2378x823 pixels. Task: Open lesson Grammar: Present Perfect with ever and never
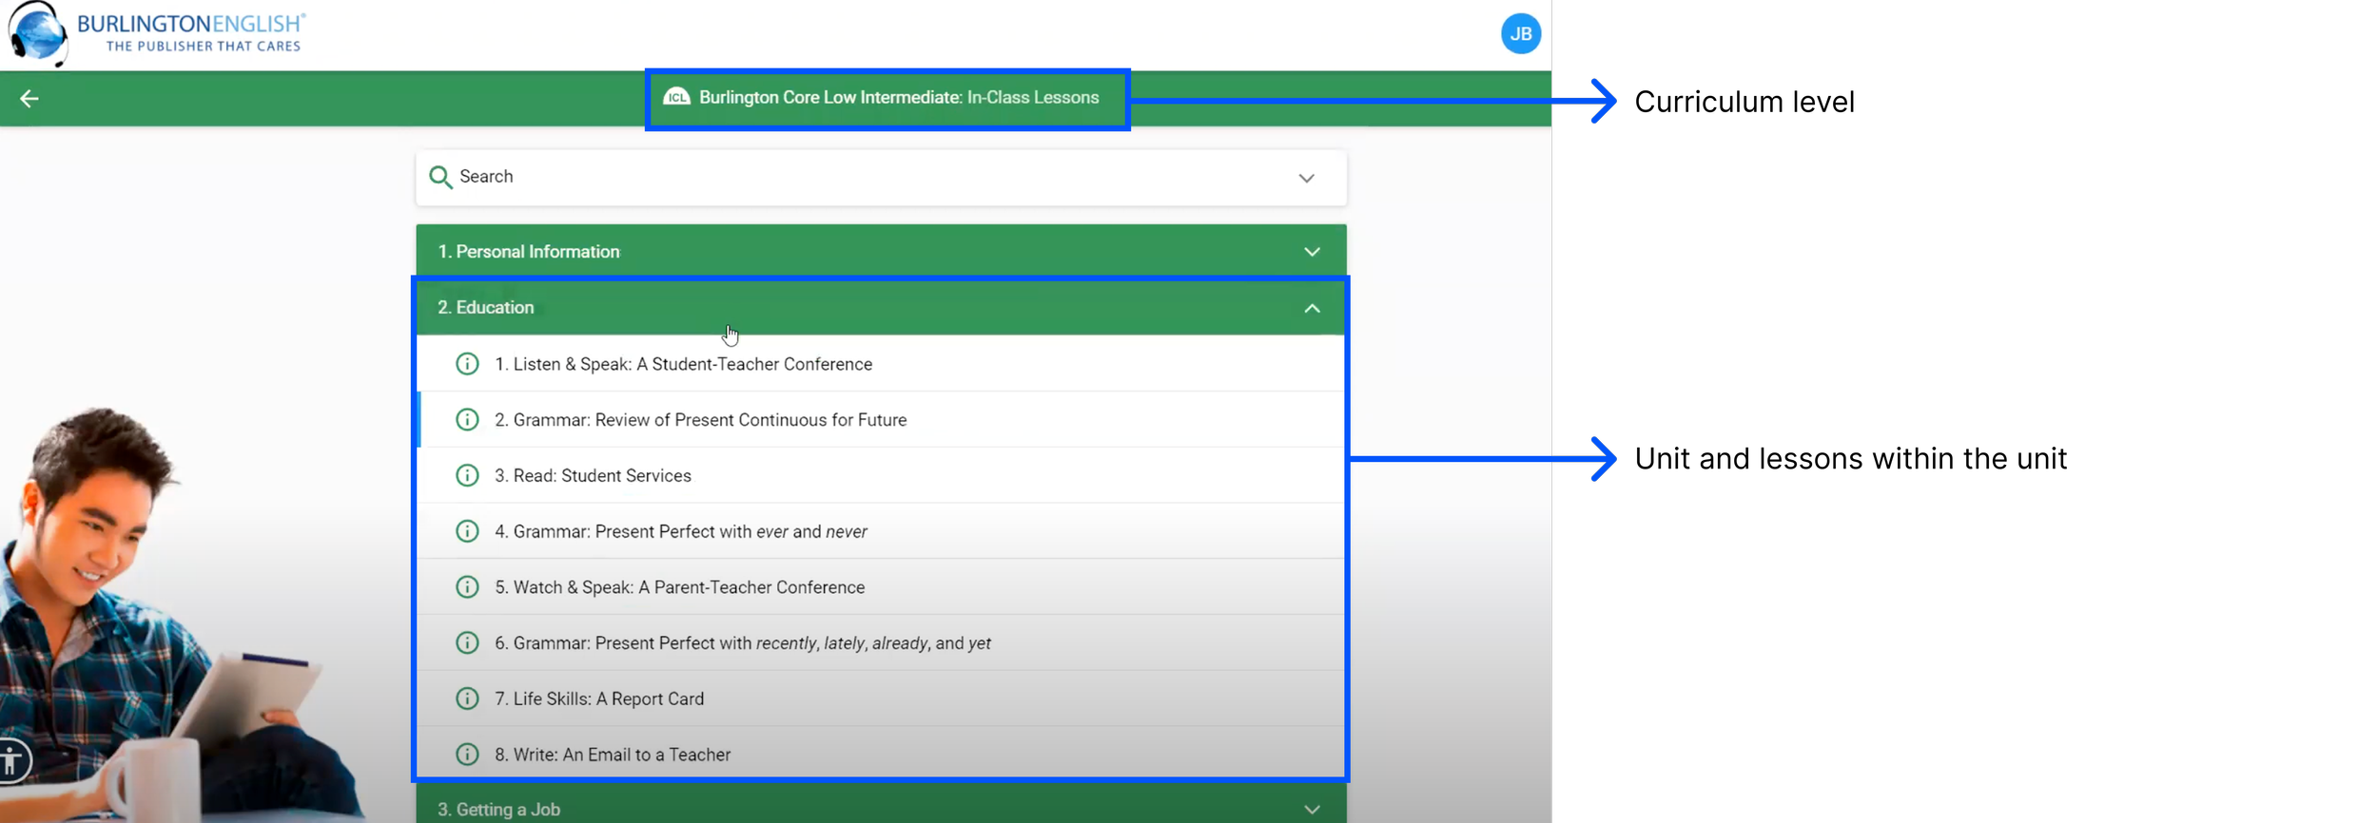[x=881, y=531]
